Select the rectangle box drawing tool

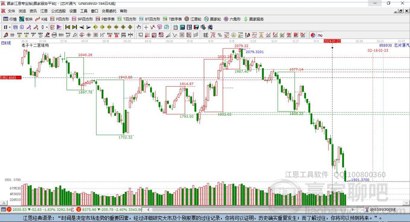pos(141,35)
